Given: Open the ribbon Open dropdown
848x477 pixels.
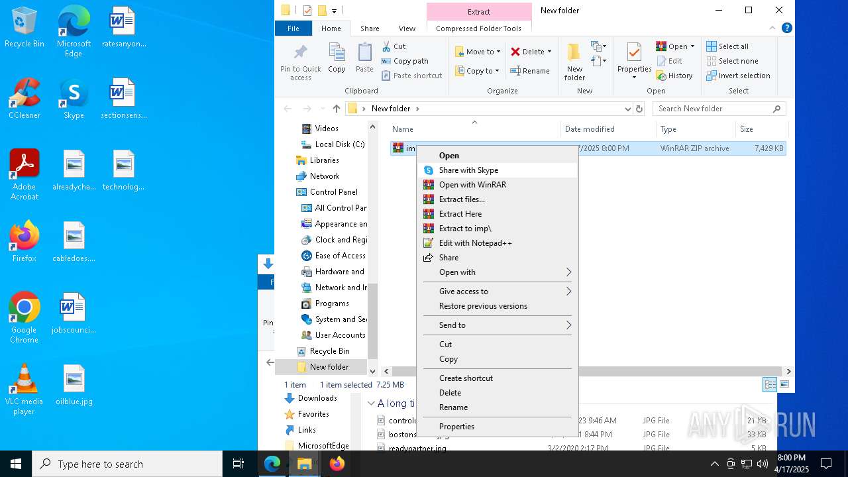Looking at the screenshot, I should pyautogui.click(x=675, y=46).
